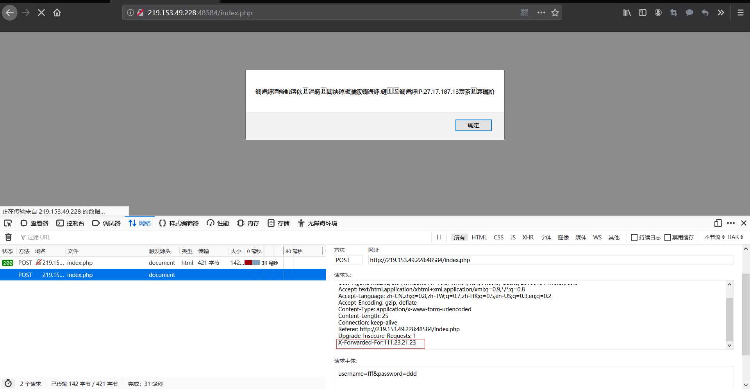Switch to the 控制台 tab
750x389 pixels.
pos(71,223)
